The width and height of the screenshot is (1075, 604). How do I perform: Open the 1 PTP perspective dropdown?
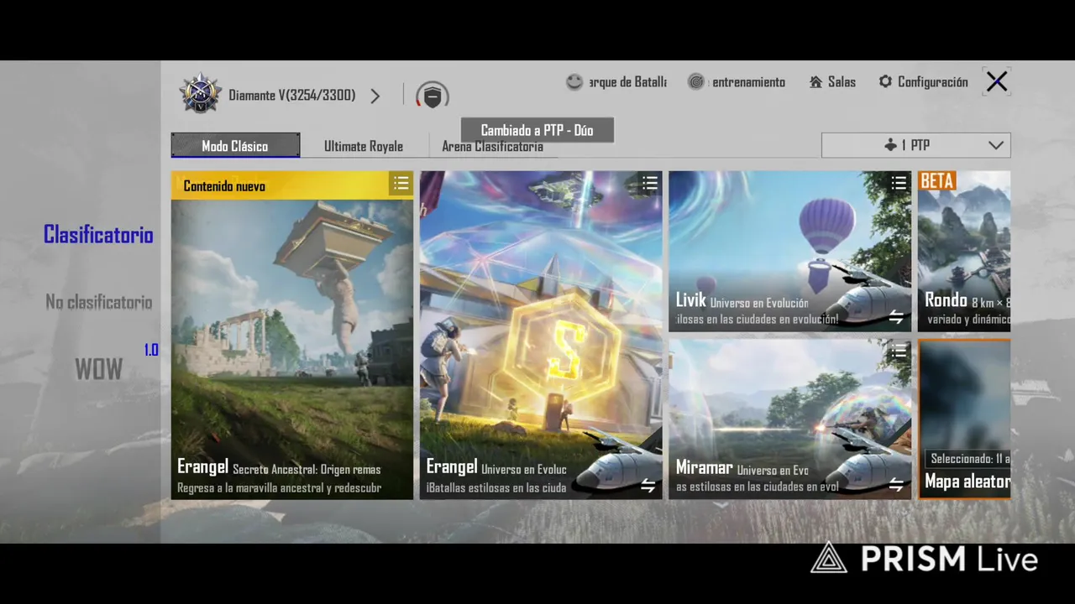tap(916, 145)
